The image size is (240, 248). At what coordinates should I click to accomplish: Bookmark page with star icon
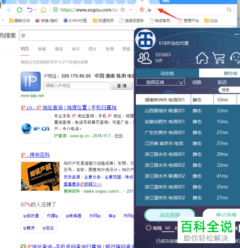click(x=123, y=10)
